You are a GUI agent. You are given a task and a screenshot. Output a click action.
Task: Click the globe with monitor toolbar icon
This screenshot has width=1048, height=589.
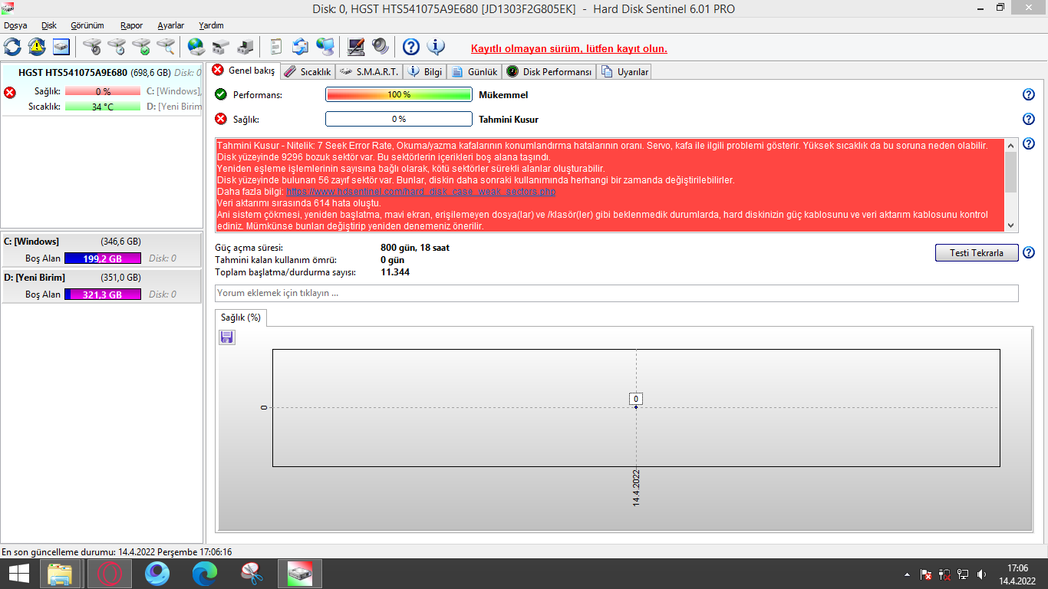click(x=325, y=47)
